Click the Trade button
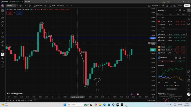Viewport: 191px width, 107px height. pyautogui.click(x=180, y=6)
